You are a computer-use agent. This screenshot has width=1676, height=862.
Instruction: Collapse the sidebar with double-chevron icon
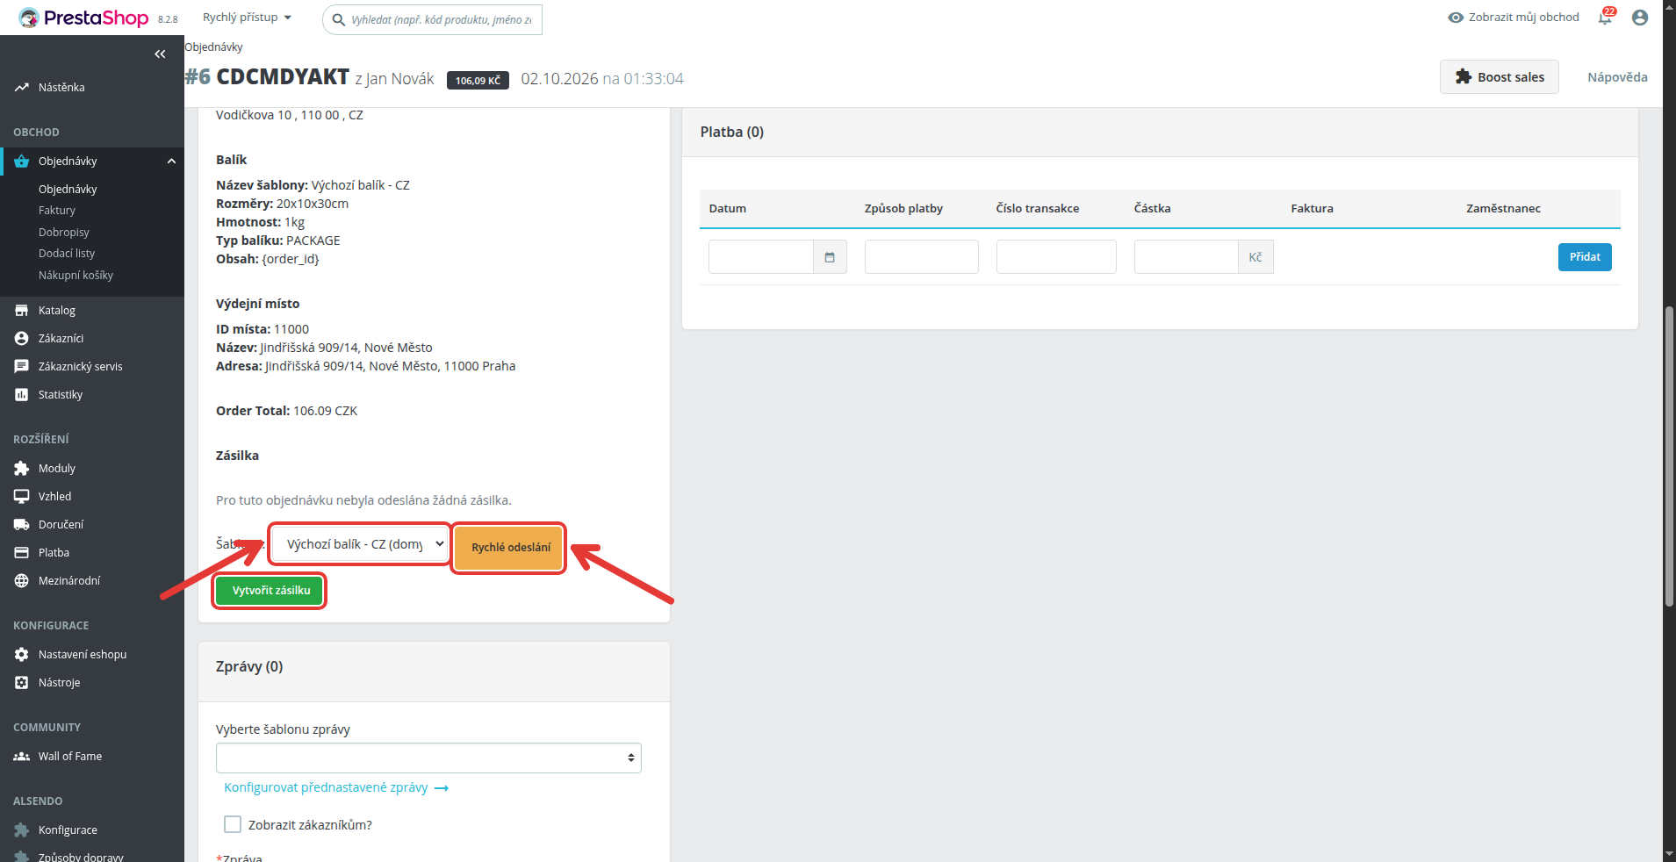click(160, 54)
